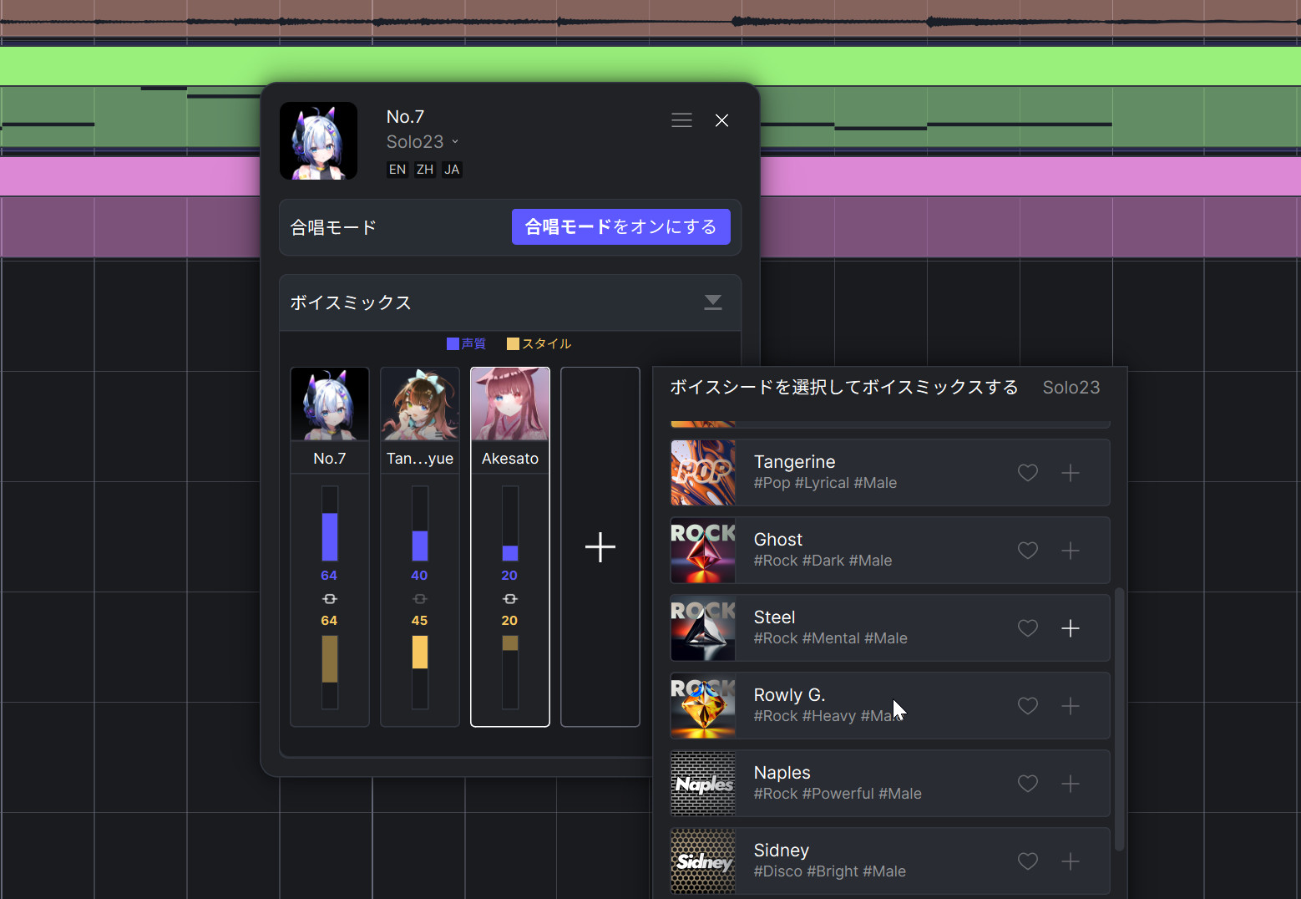Select the EN language tag
This screenshot has height=899, width=1301.
tap(397, 170)
